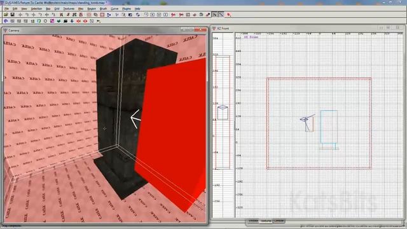Click the Change Views icon after the clipper
The image size is (407, 229).
pyautogui.click(x=117, y=15)
